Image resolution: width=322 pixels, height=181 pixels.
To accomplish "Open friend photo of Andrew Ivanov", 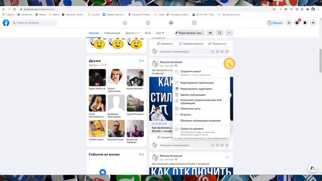I will pyautogui.click(x=97, y=129).
